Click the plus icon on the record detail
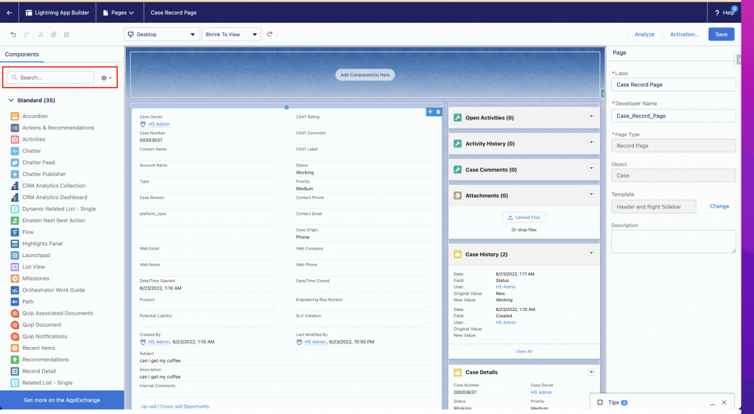The height and width of the screenshot is (414, 754). point(430,112)
